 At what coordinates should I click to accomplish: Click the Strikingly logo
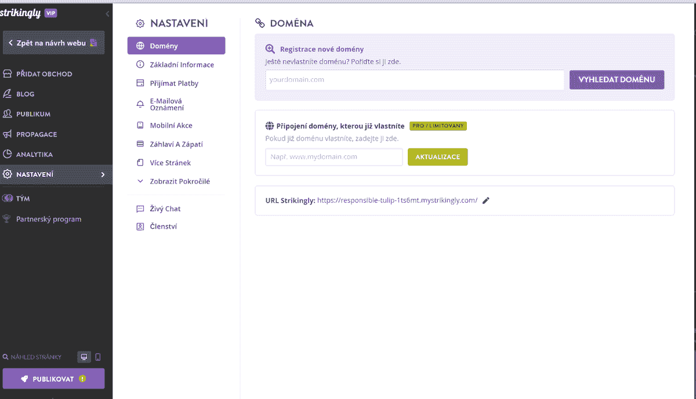coord(20,13)
